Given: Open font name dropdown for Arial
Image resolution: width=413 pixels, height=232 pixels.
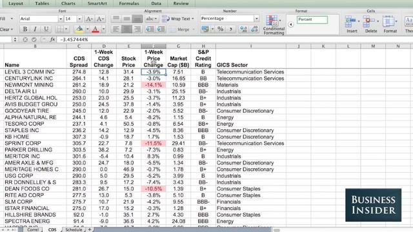Looking at the screenshot, I should 61,19.
